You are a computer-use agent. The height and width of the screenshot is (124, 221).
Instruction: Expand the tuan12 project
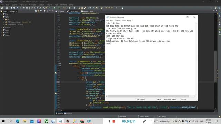coord(1,33)
